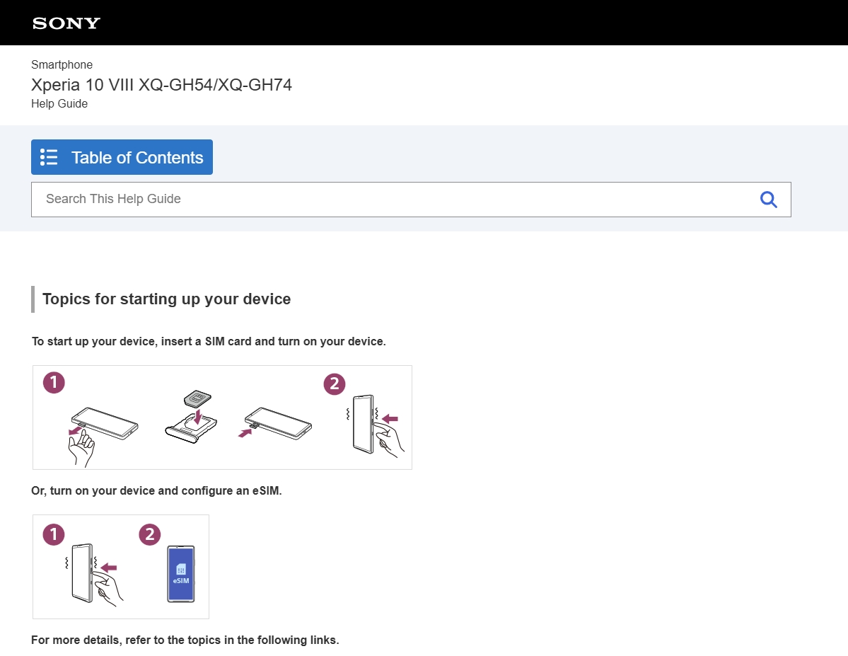Click step 2 badge in eSIM illustration
This screenshot has width=848, height=656.
[150, 534]
